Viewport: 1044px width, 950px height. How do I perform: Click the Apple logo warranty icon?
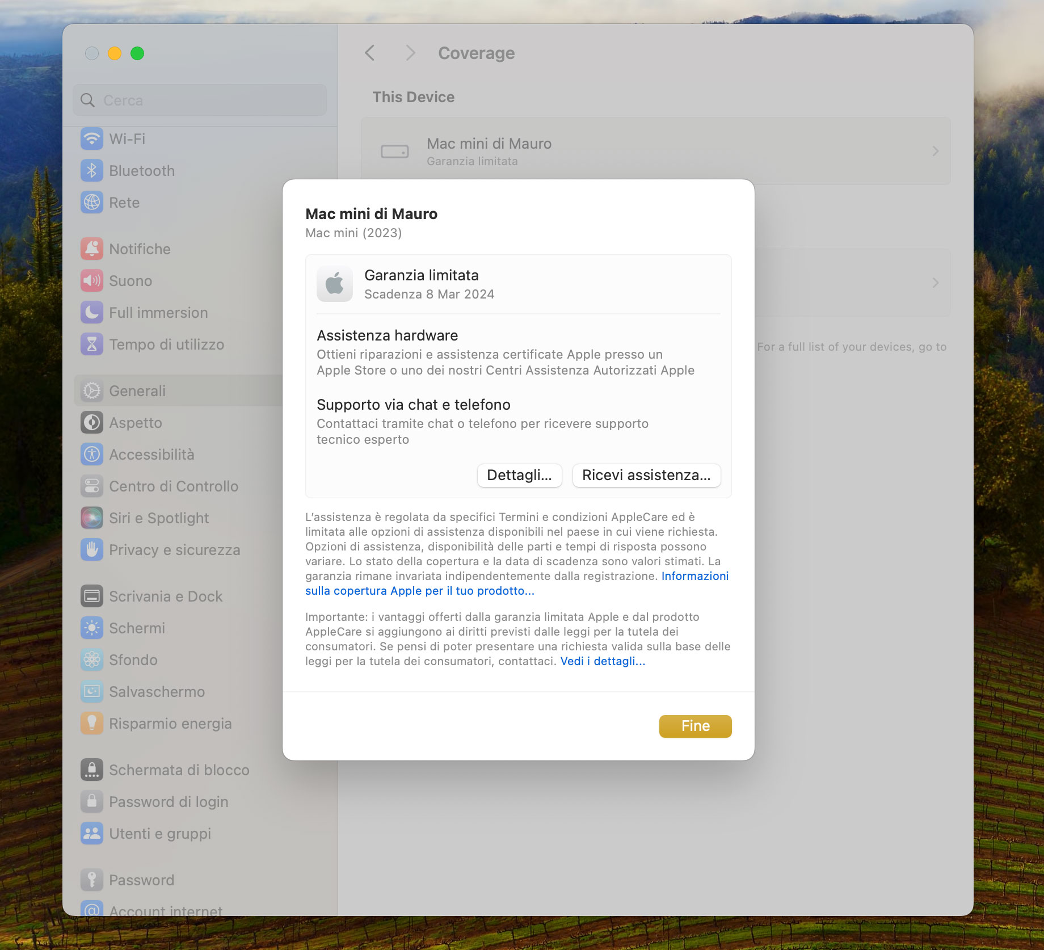[335, 284]
